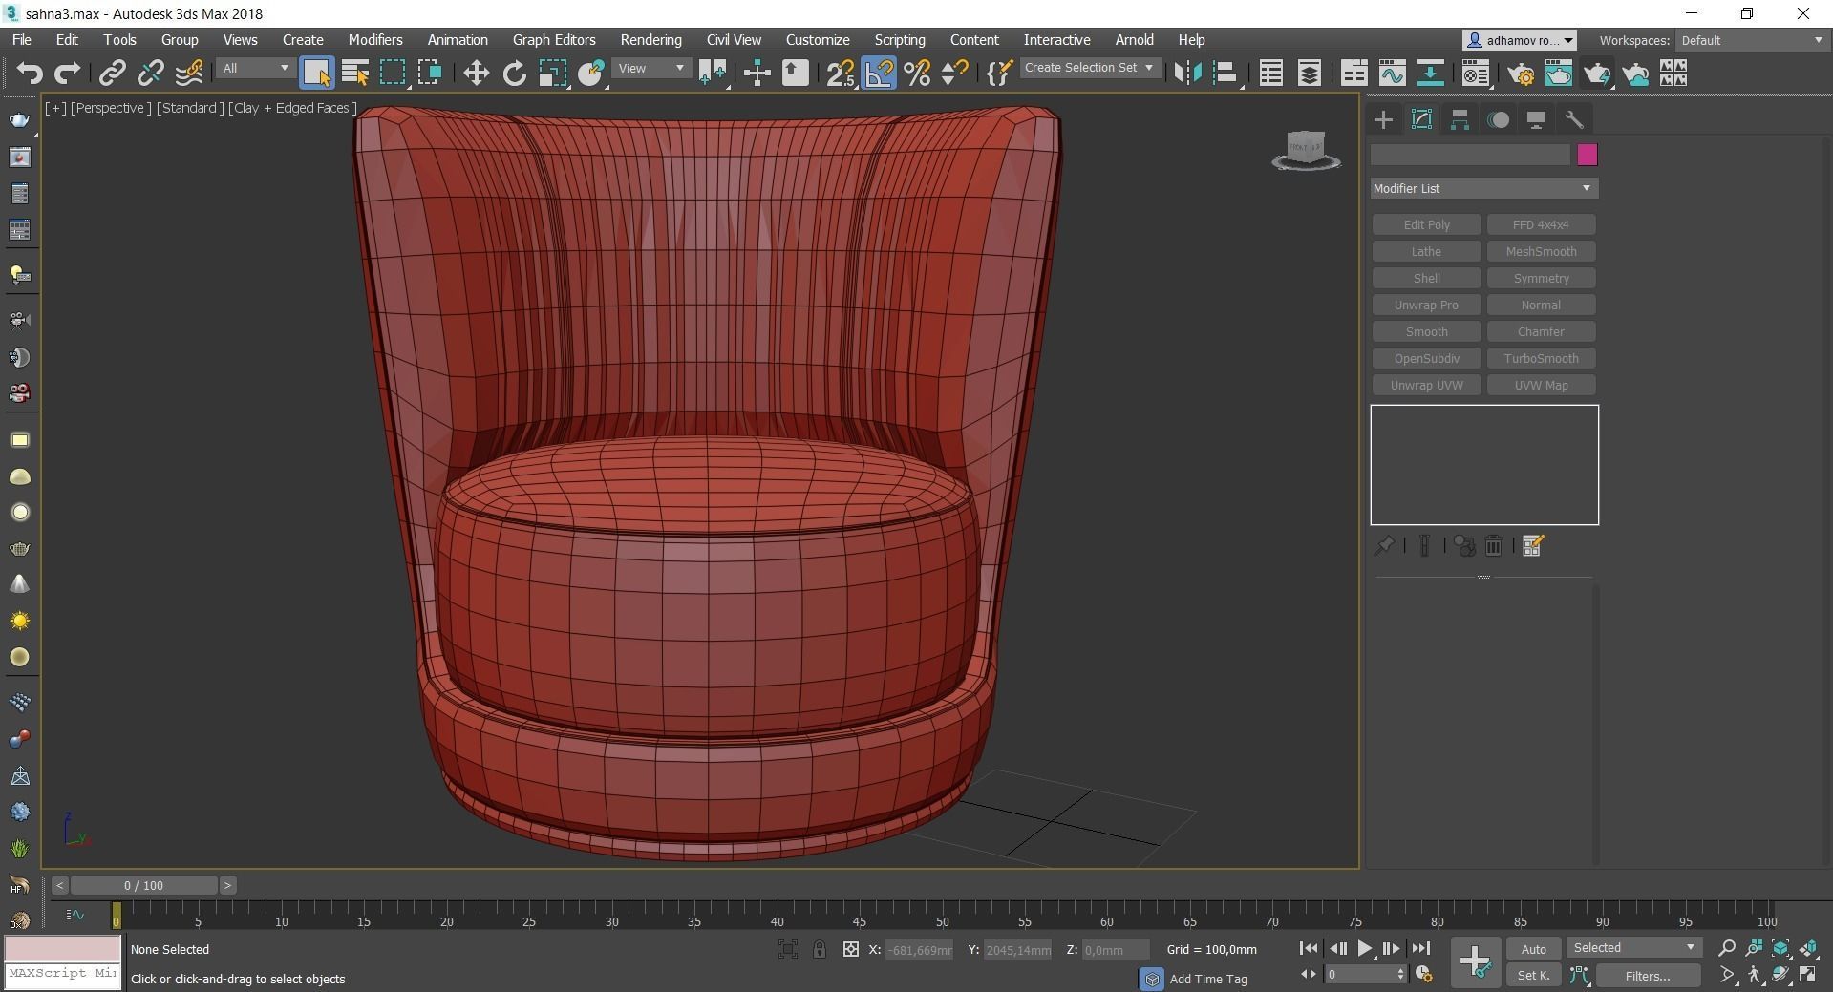This screenshot has width=1833, height=992.
Task: Click the Mirror tool icon
Action: (1187, 74)
